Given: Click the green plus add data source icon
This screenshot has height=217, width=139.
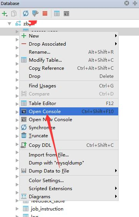Looking at the screenshot, I should 5,13.
